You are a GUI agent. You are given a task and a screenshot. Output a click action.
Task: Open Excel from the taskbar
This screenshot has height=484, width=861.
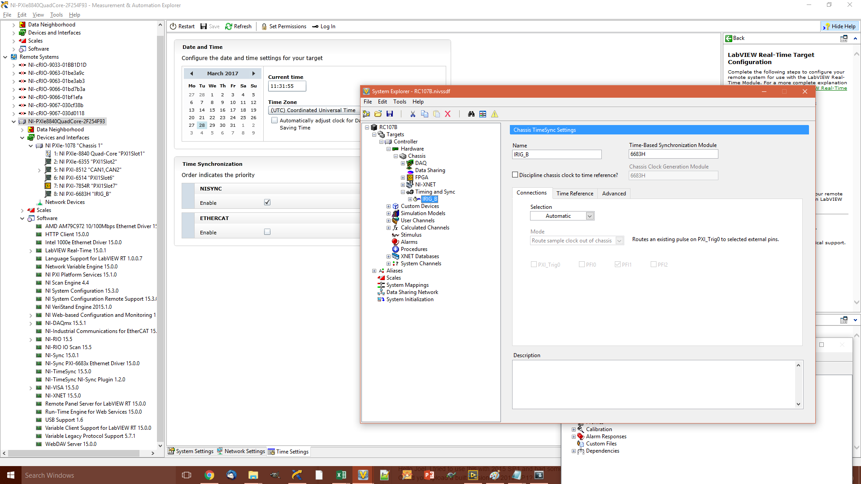tap(341, 475)
